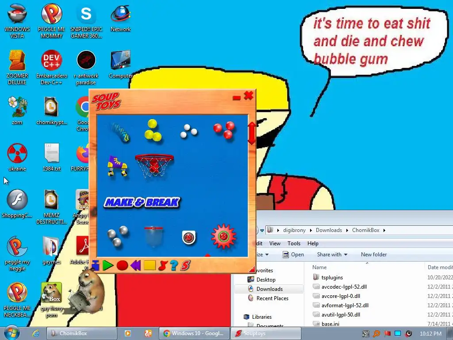Select the yellow balls toy
This screenshot has width=453, height=340.
pos(153,131)
